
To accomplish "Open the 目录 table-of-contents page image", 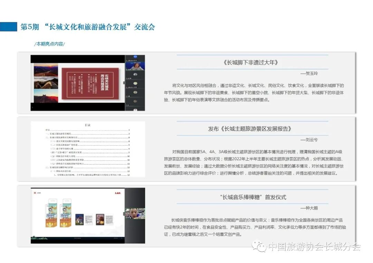I will pos(88,149).
